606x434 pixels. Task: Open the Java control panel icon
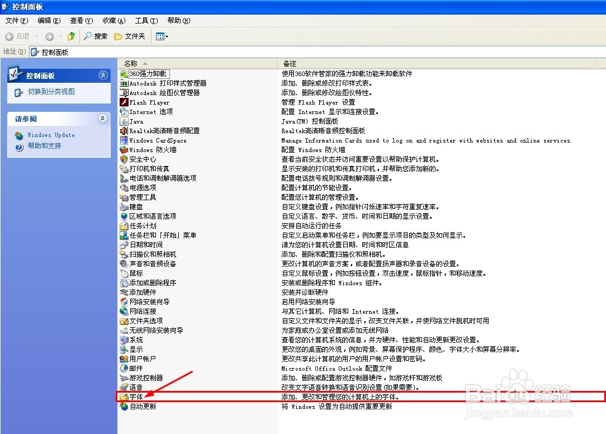tap(124, 121)
